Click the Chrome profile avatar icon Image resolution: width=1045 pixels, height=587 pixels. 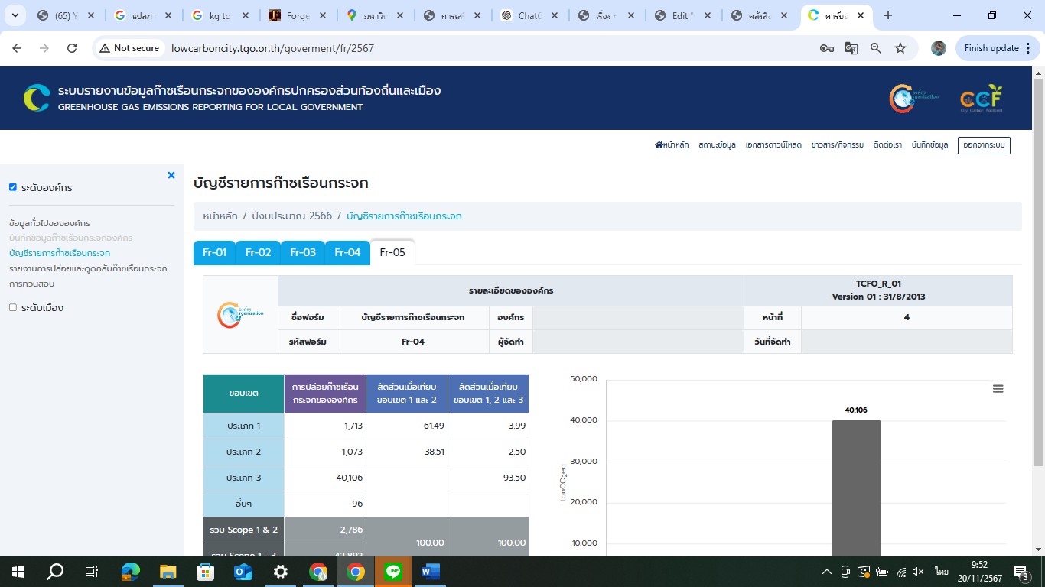pyautogui.click(x=938, y=48)
